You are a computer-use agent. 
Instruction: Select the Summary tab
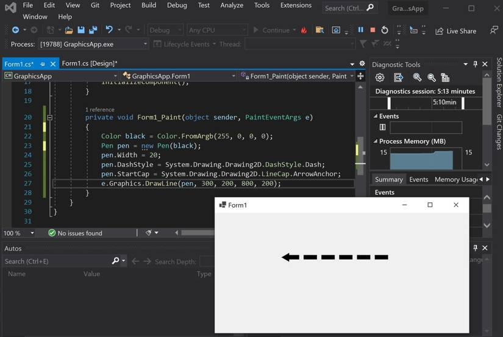click(389, 180)
